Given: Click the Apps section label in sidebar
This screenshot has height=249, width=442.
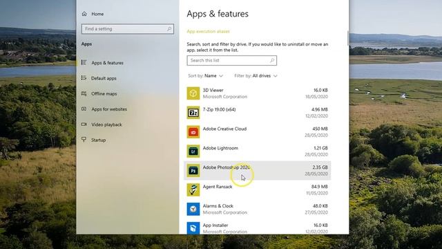Looking at the screenshot, I should point(86,44).
